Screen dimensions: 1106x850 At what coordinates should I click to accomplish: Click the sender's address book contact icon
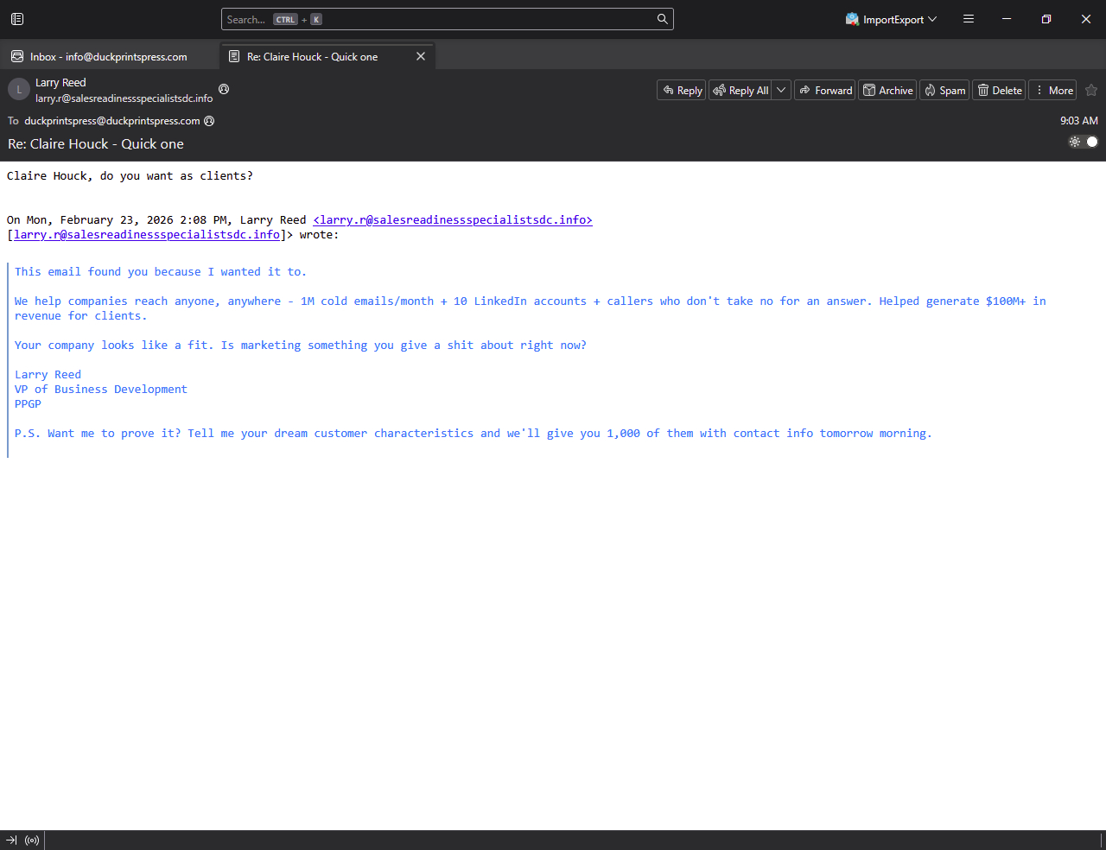coord(224,89)
